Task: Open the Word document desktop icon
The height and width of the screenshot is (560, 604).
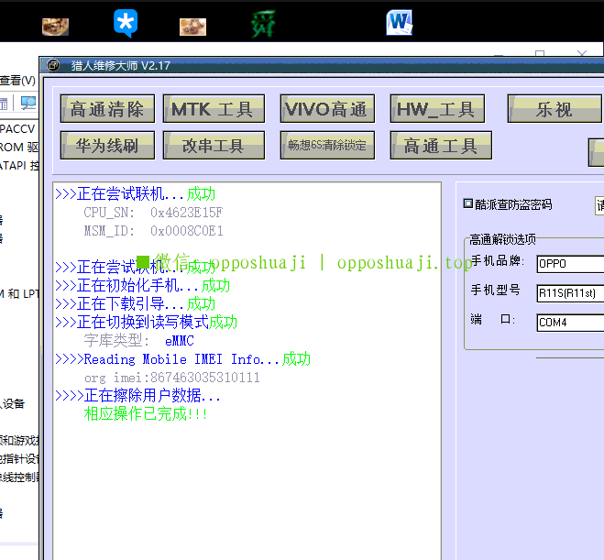Action: [x=399, y=22]
